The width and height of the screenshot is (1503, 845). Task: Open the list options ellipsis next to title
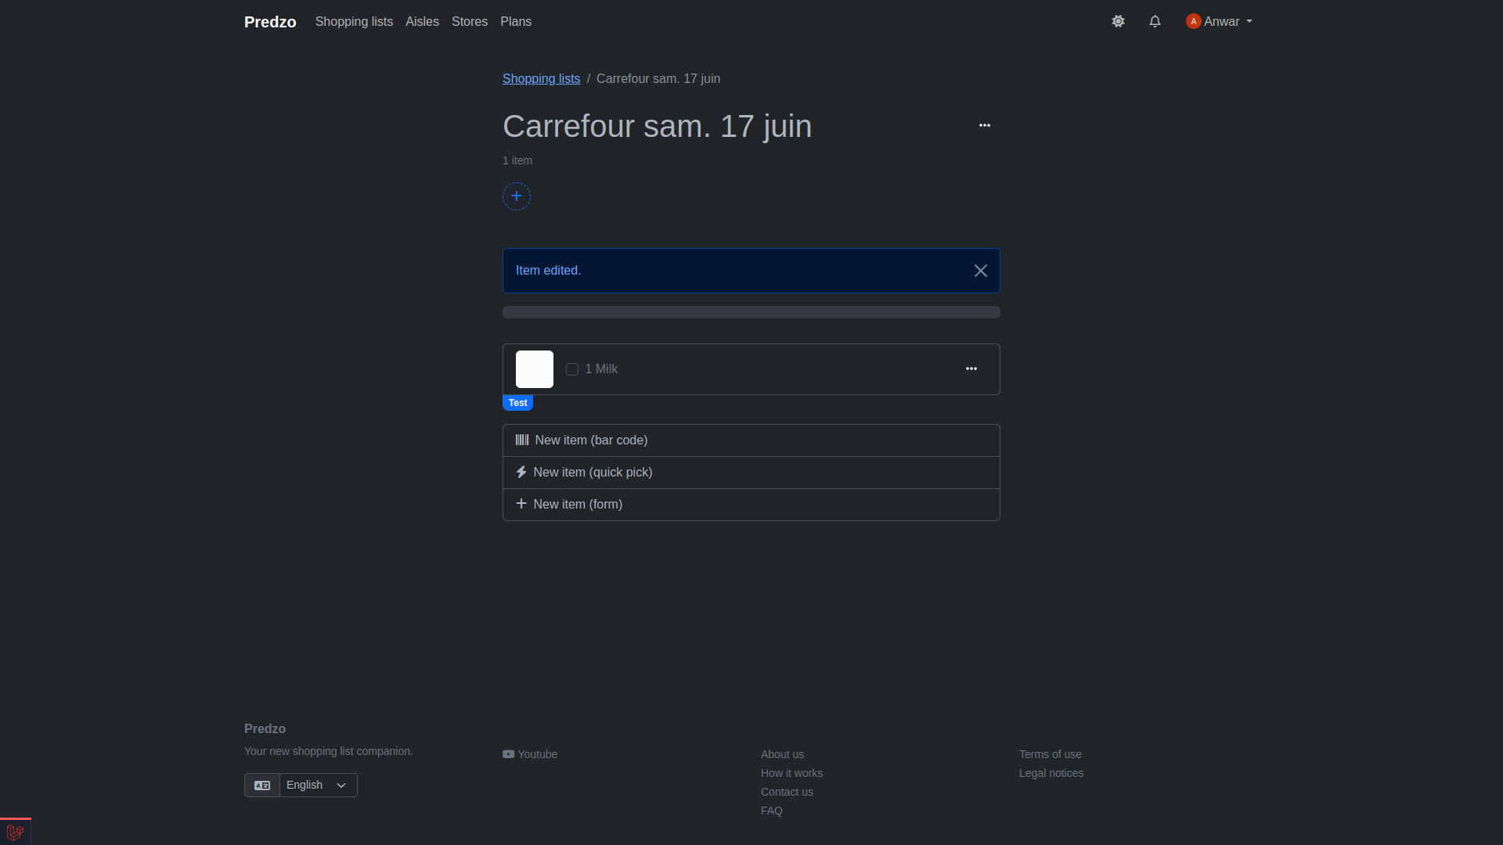[985, 125]
